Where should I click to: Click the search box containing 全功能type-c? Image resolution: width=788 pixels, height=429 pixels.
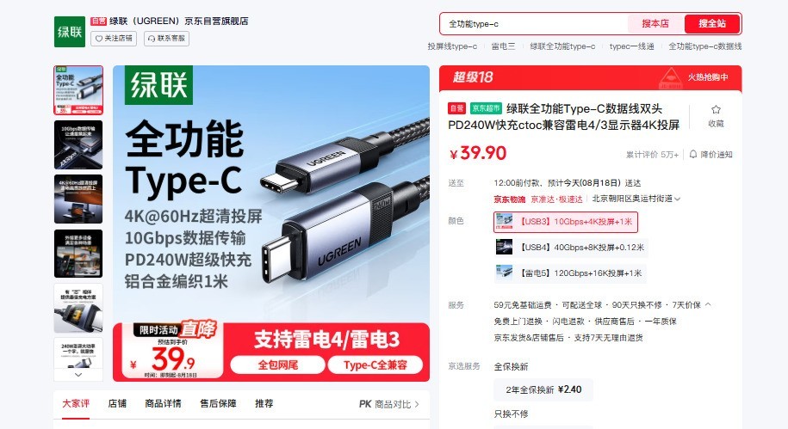pos(534,23)
